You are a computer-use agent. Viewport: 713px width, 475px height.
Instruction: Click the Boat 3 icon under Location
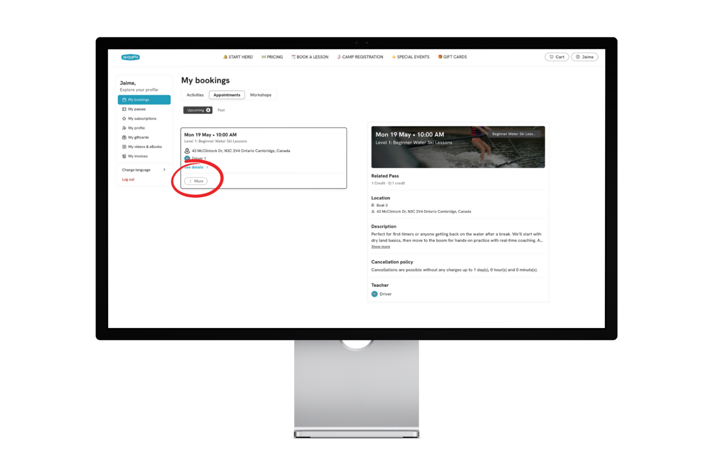(373, 205)
